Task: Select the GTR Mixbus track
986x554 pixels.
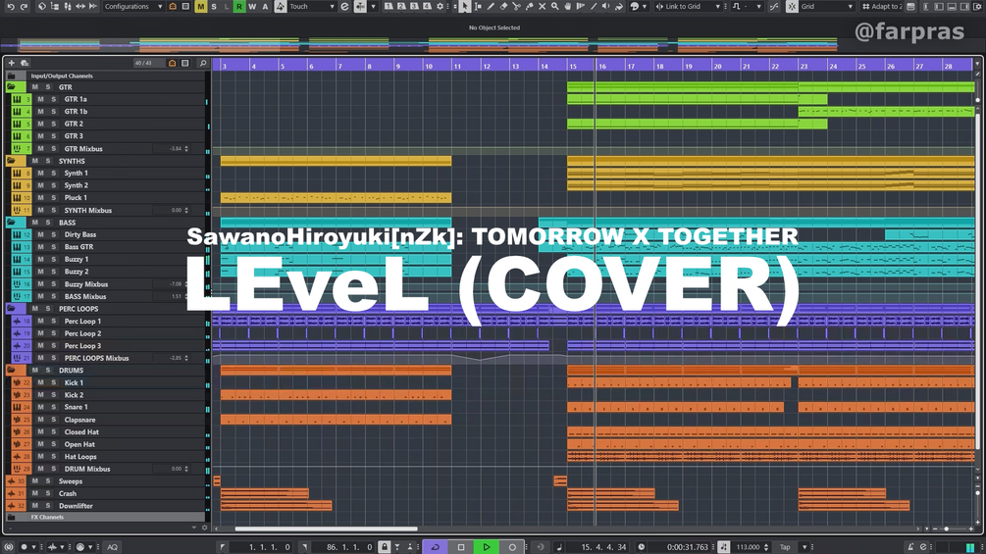Action: 83,149
